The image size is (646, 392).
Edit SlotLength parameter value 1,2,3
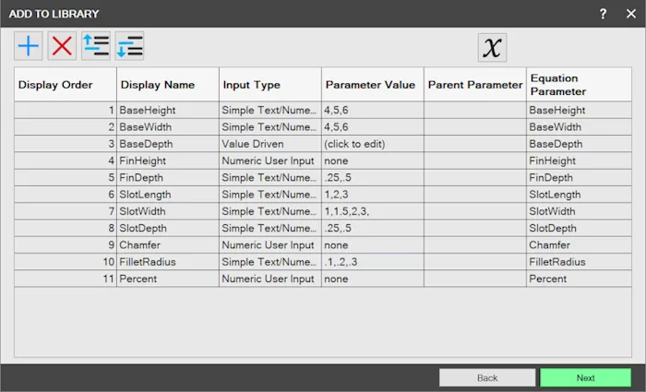[373, 195]
